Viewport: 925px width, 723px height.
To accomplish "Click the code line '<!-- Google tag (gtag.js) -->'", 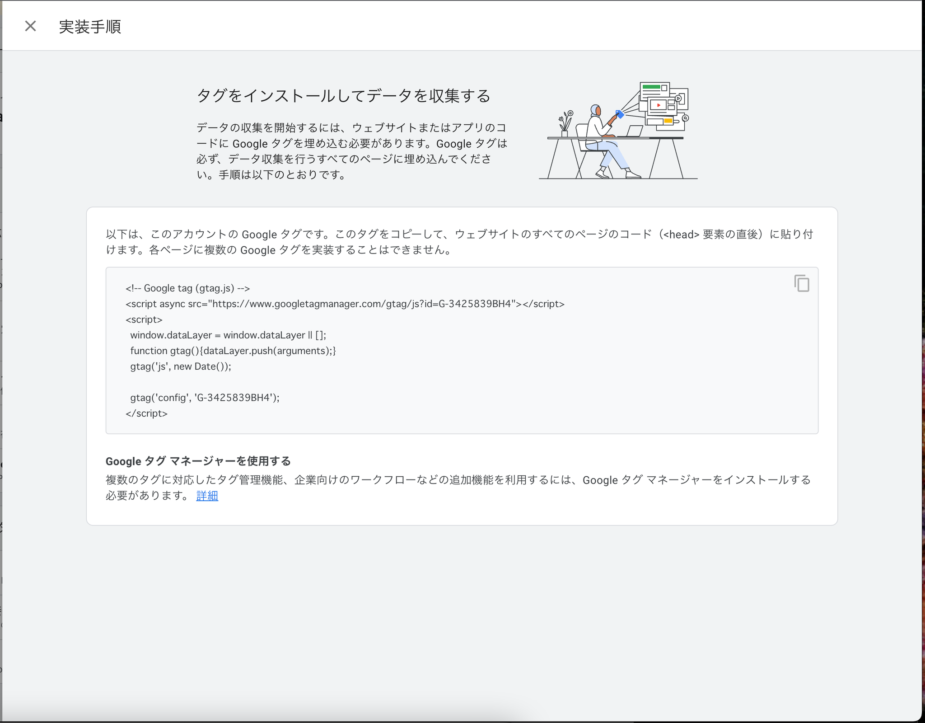I will pyautogui.click(x=188, y=288).
